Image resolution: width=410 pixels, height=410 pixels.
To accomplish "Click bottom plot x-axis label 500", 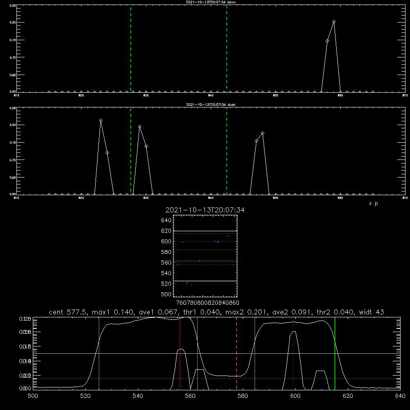I will click(x=33, y=396).
